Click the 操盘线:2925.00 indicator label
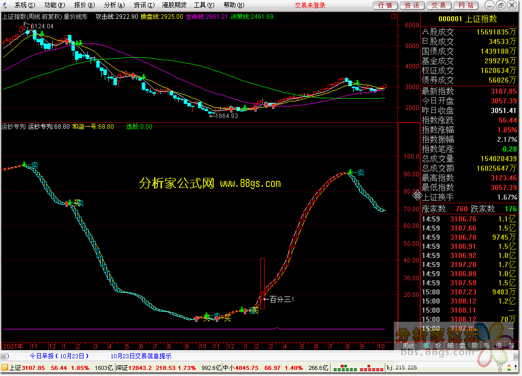 [x=162, y=16]
